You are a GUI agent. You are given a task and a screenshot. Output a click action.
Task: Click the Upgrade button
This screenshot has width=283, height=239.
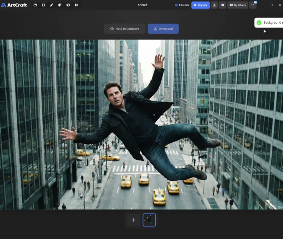201,5
